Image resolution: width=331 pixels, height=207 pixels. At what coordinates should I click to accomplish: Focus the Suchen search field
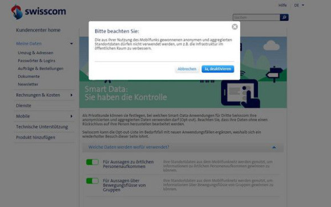click(x=256, y=18)
